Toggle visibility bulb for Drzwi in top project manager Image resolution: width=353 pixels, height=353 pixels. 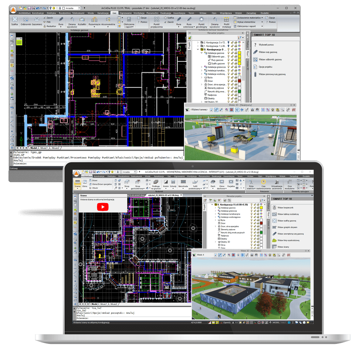(229, 81)
